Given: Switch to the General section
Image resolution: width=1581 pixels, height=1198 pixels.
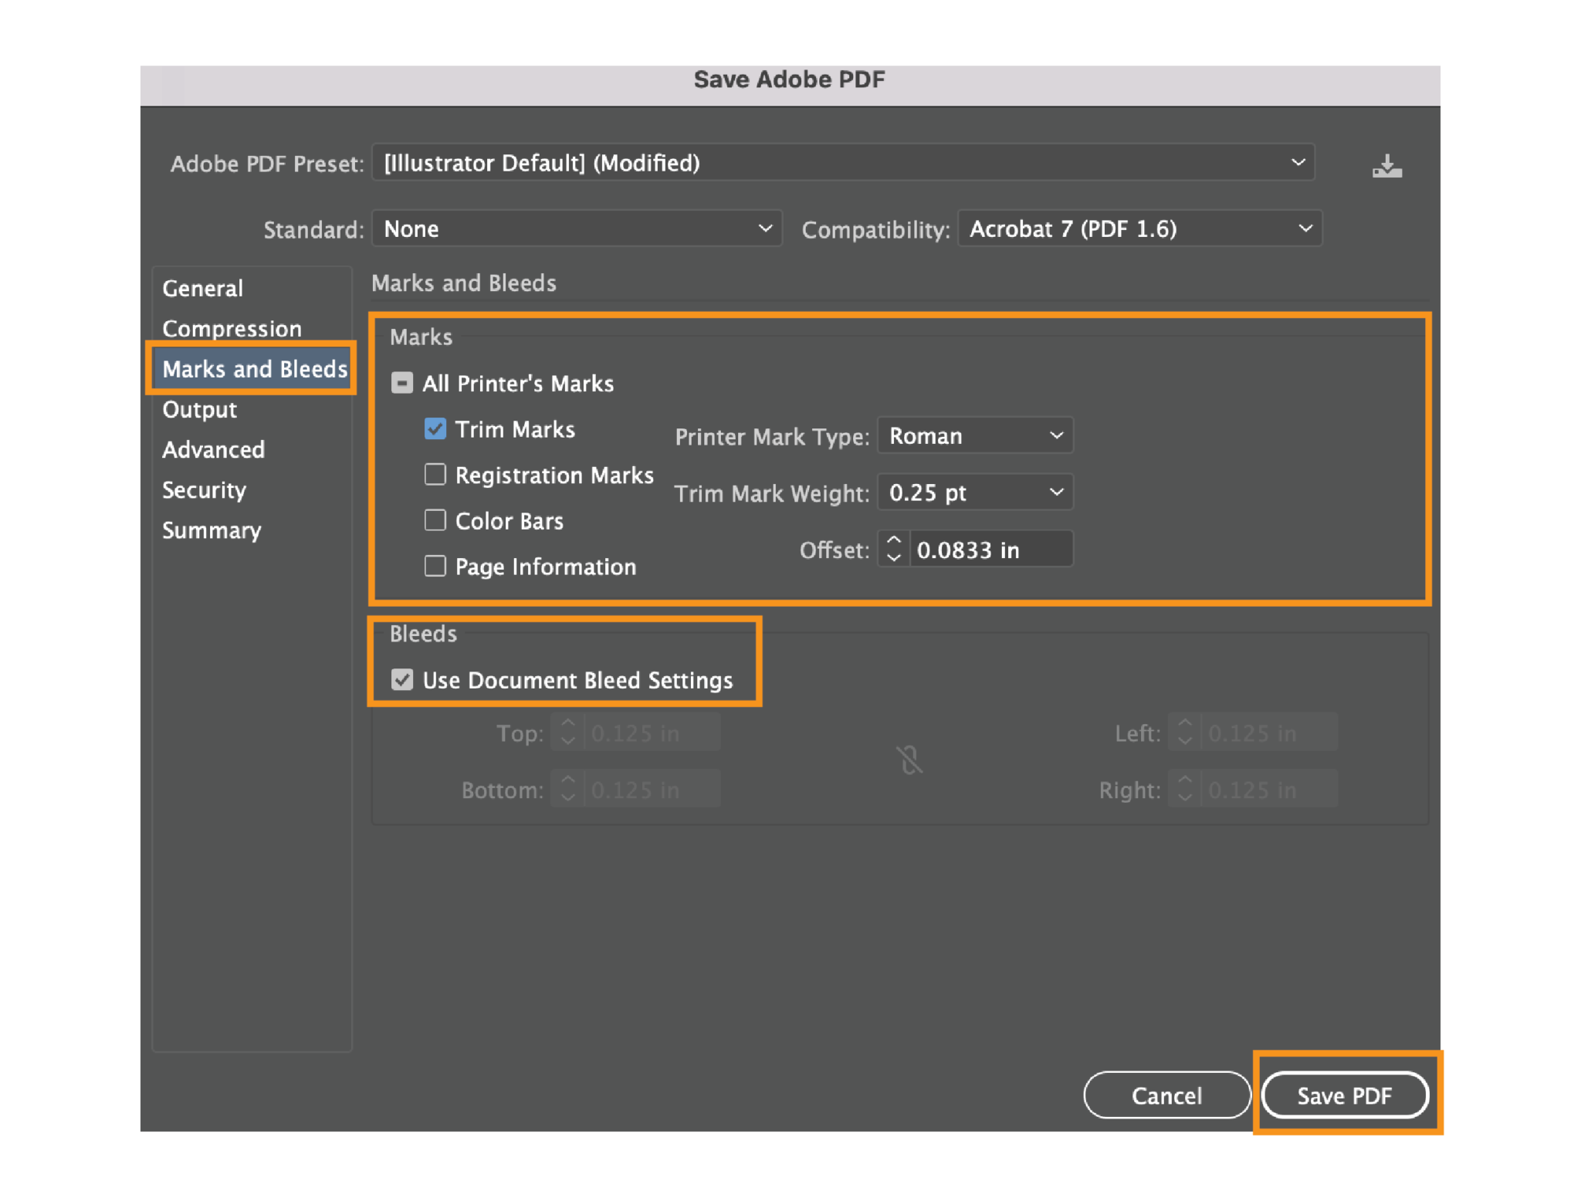Looking at the screenshot, I should click(x=203, y=288).
